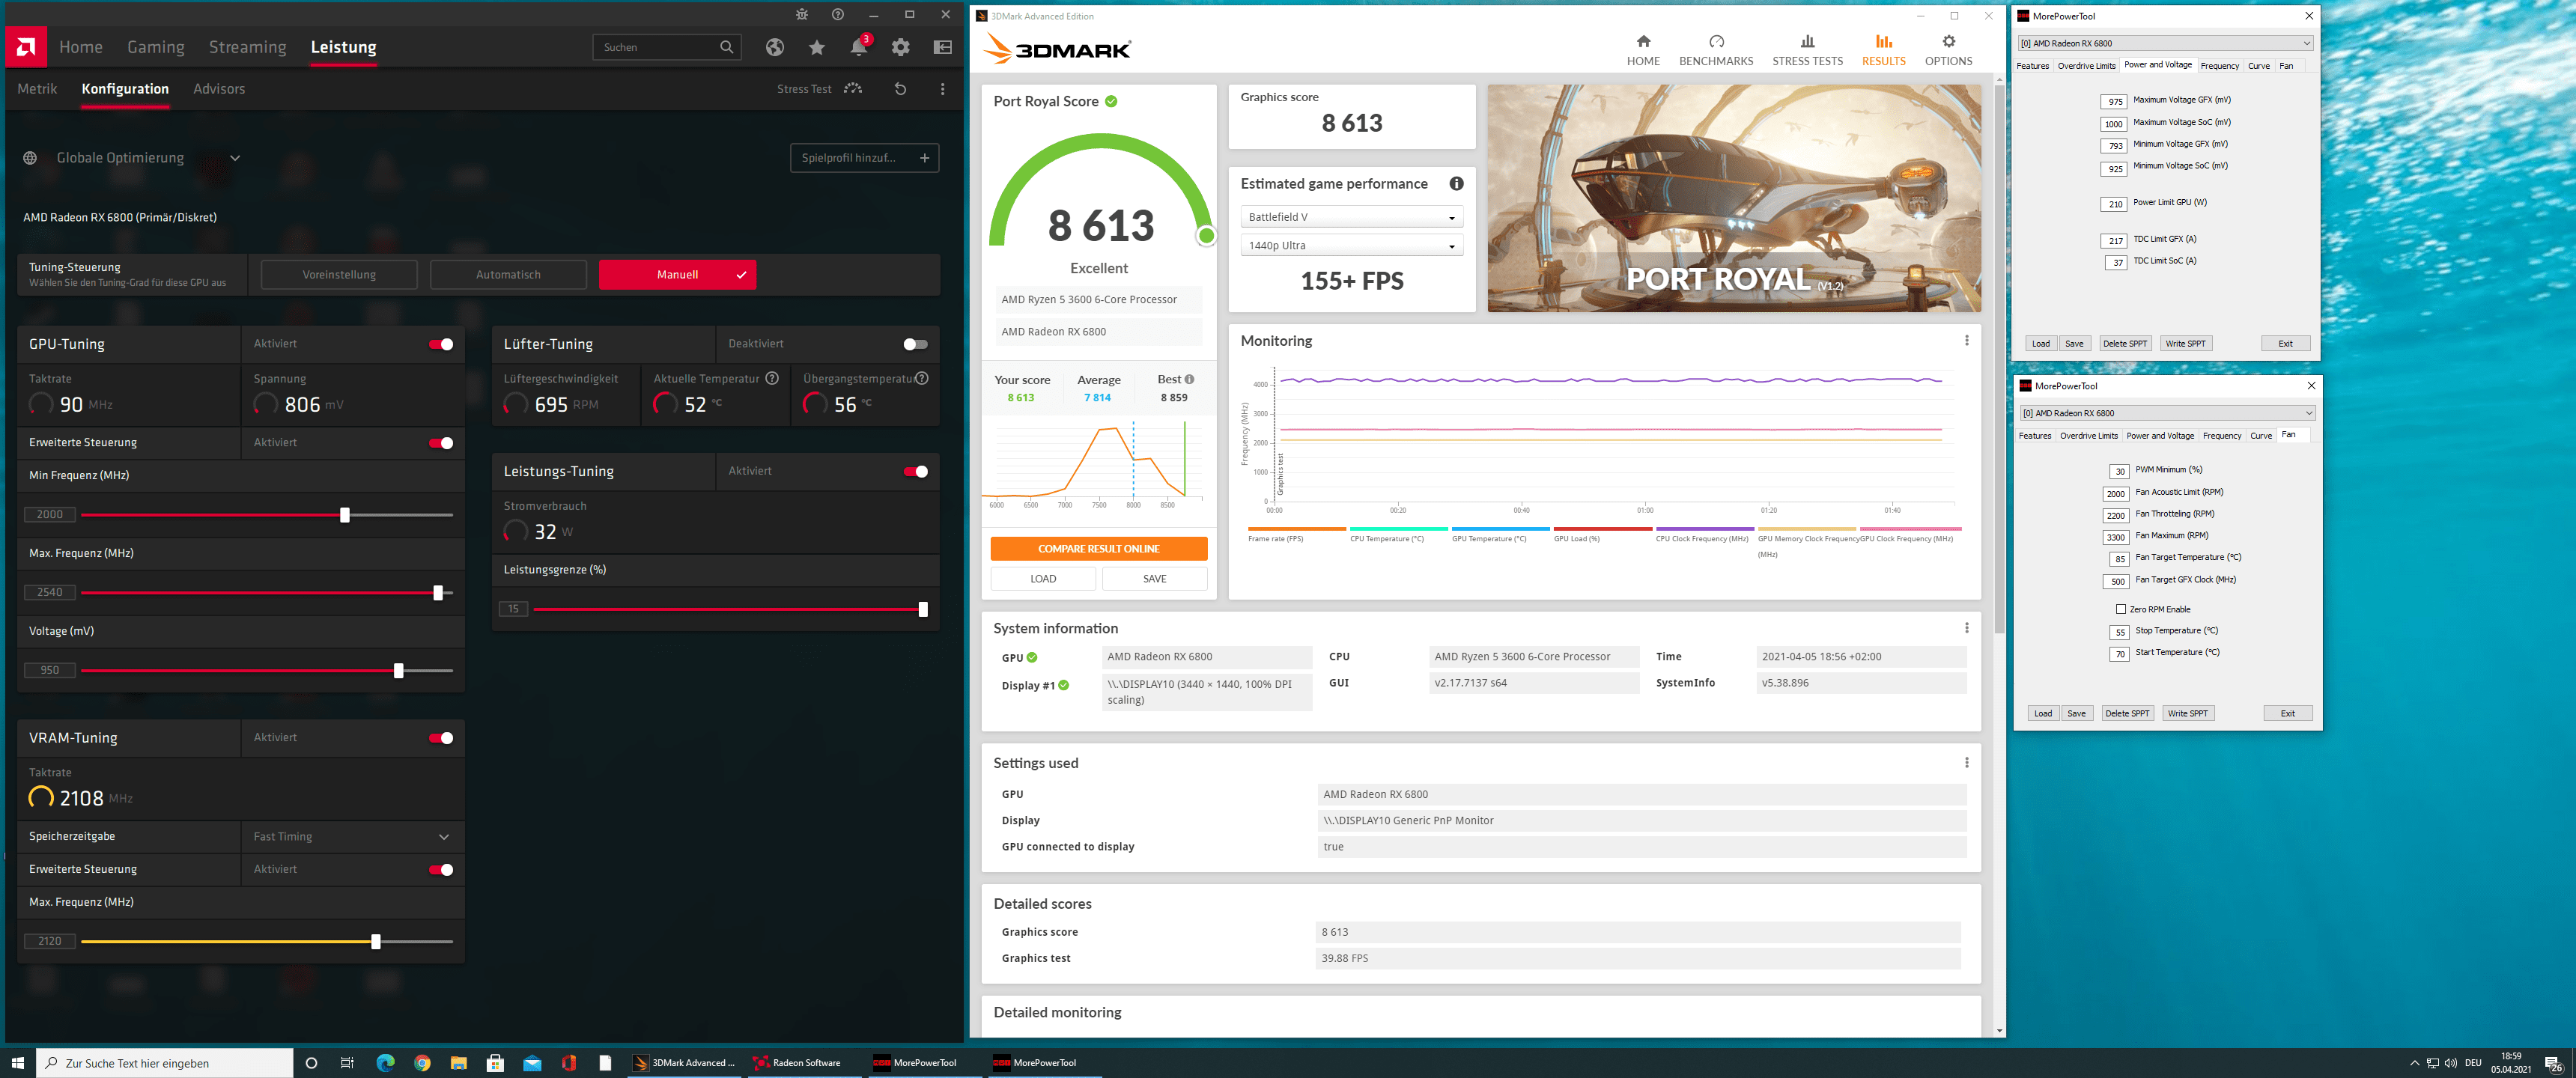This screenshot has height=1078, width=2576.
Task: Open info icon for Estimated game performance
Action: click(1456, 184)
